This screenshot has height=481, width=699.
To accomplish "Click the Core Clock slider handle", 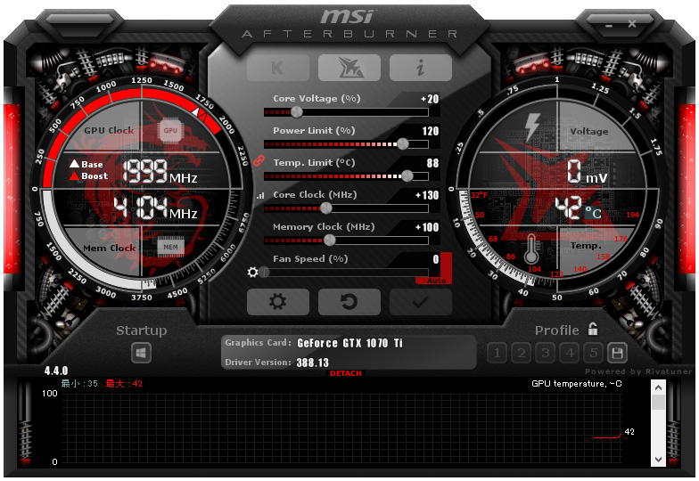I will pos(326,208).
